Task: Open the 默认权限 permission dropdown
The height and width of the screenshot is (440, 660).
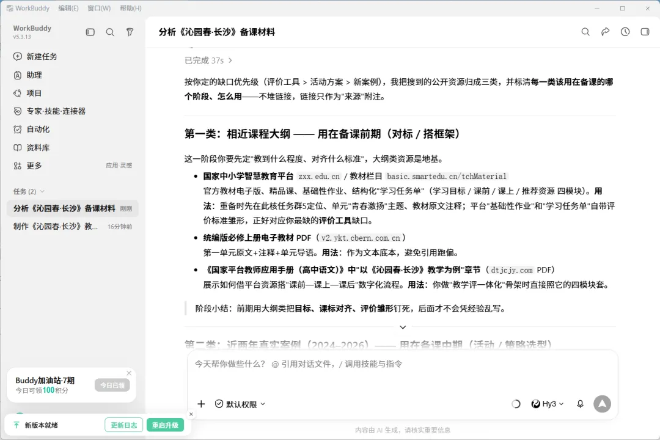Action: point(240,404)
